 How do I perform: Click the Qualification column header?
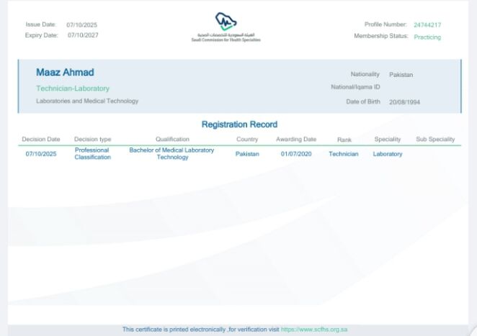[172, 139]
